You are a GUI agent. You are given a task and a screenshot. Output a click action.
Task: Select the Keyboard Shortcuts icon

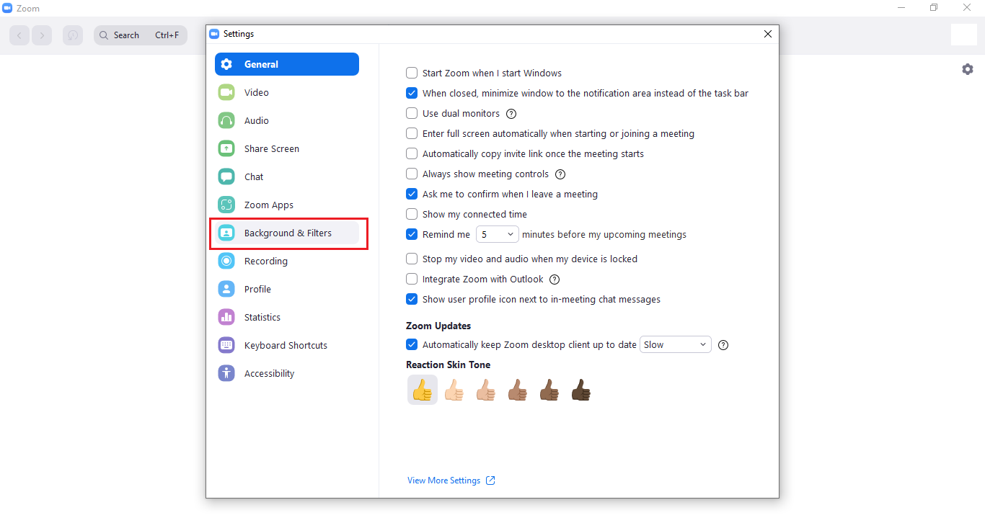coord(226,345)
